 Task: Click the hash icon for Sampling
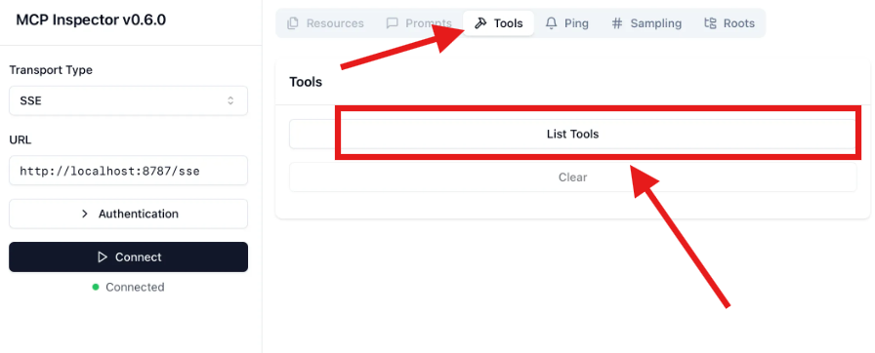coord(616,23)
